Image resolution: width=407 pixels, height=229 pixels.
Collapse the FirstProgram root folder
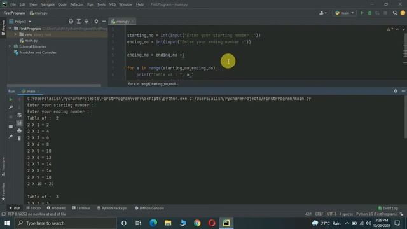[x=10, y=28]
